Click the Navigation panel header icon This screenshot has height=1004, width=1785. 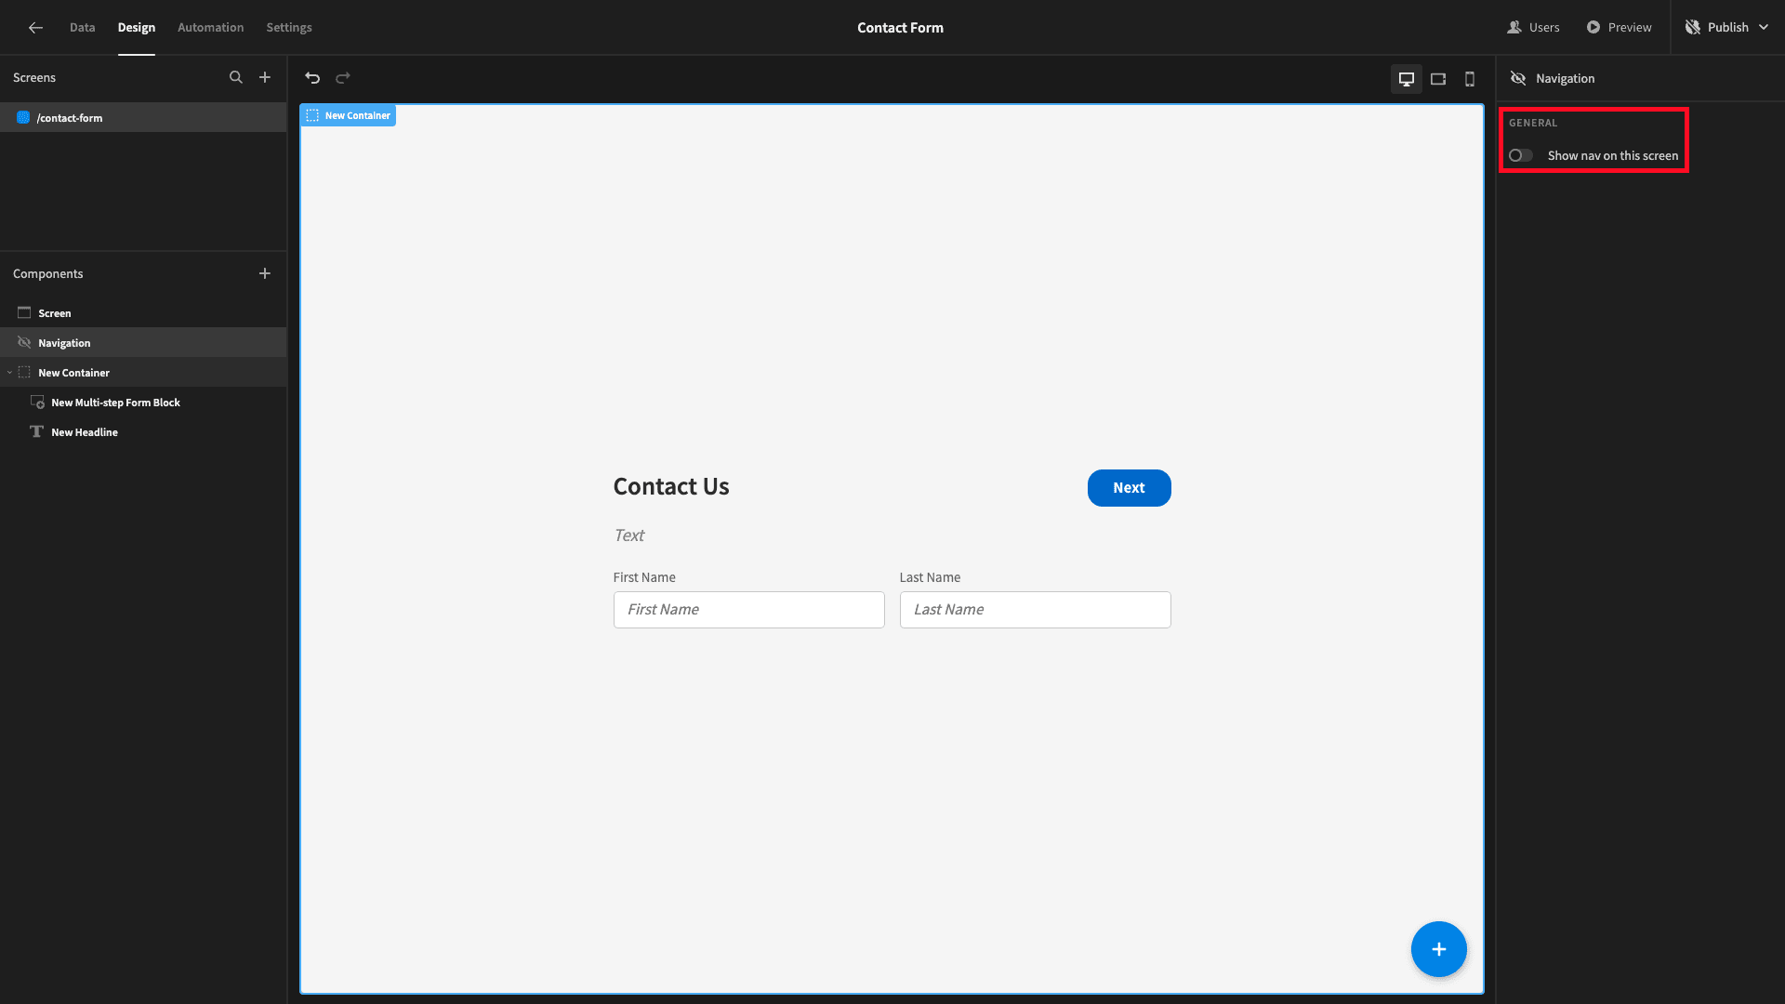[x=1518, y=79]
